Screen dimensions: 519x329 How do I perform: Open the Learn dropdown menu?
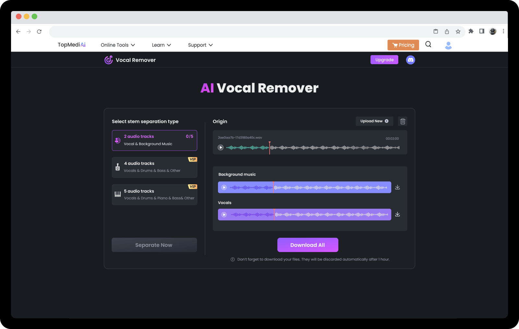pyautogui.click(x=161, y=45)
